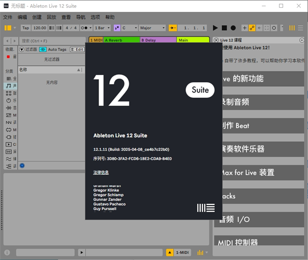Click the info view toggle at bottom-left
308x260 pixels.
click(7, 252)
